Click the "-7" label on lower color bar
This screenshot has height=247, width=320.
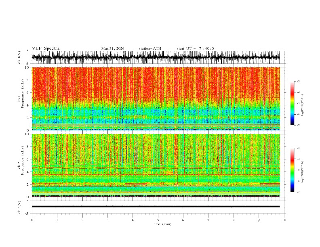(298, 192)
